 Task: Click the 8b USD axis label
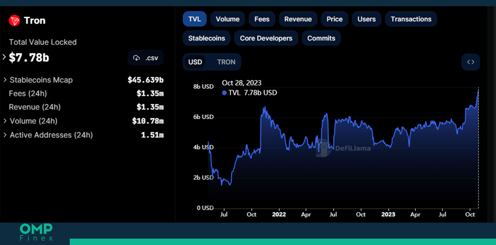click(203, 87)
